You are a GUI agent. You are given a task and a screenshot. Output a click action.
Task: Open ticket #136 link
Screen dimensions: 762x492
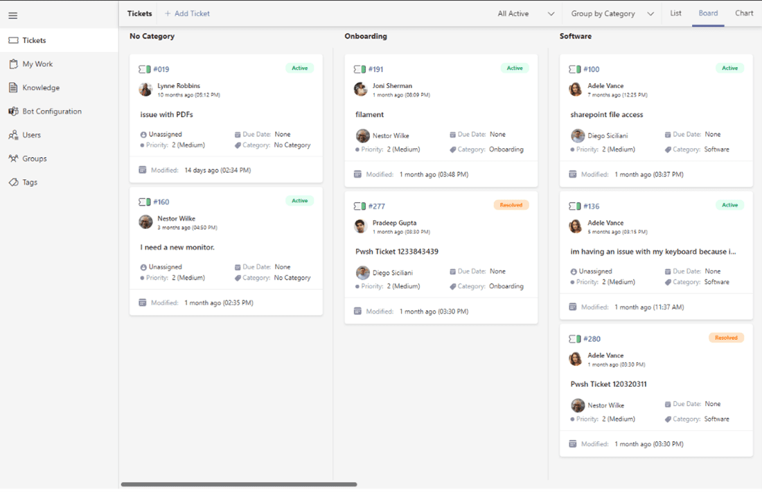[x=592, y=206]
